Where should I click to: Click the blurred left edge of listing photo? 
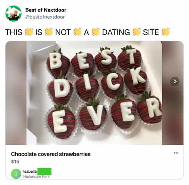[x=16, y=93]
